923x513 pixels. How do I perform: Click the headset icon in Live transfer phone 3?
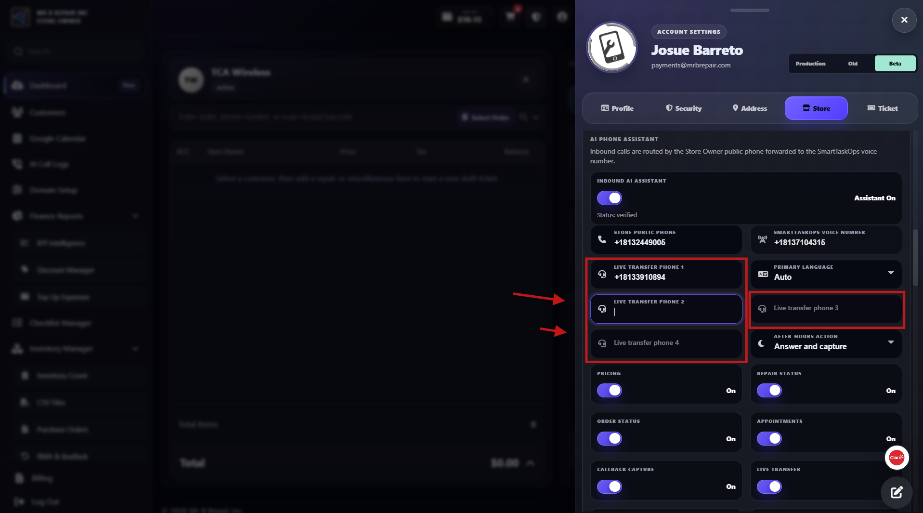[762, 308]
